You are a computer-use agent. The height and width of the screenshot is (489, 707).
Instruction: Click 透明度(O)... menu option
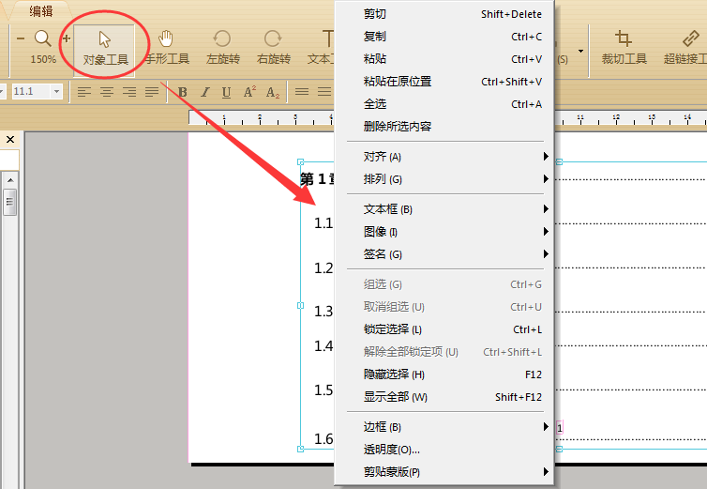click(x=392, y=450)
